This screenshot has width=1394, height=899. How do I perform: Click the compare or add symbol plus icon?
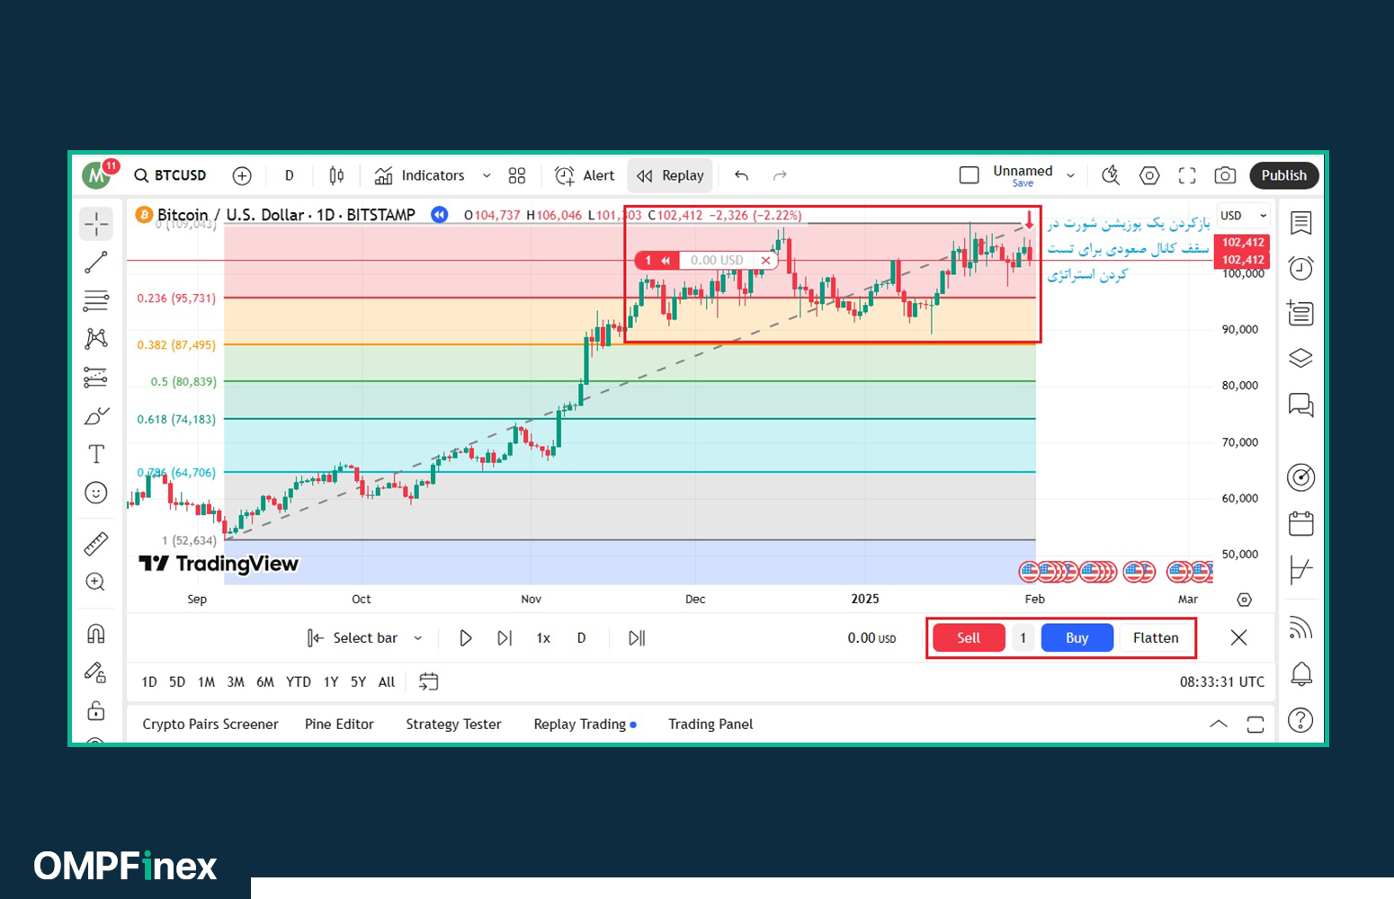(x=242, y=175)
